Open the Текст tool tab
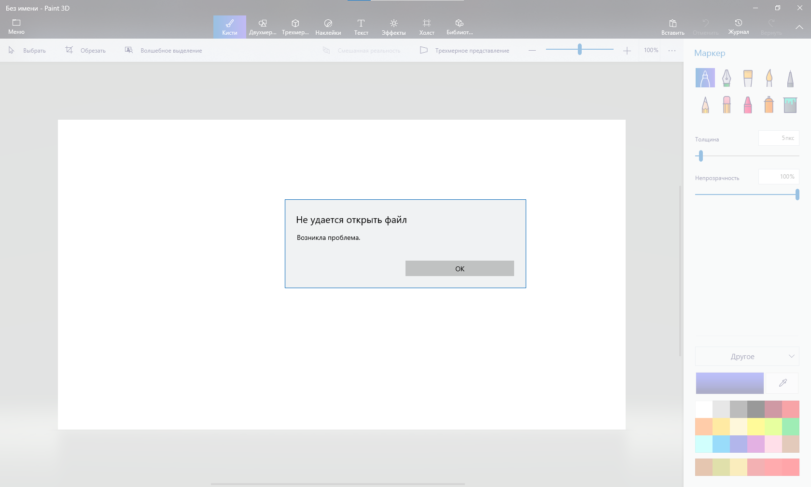 (361, 27)
